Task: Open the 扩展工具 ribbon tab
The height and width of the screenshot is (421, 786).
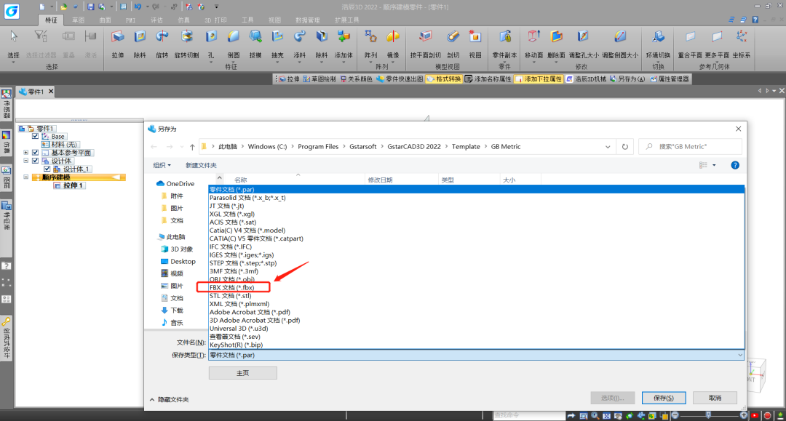Action: tap(347, 20)
